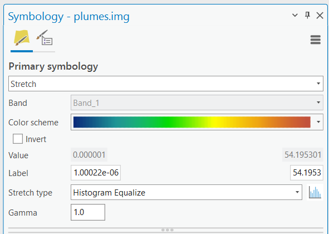Click the Color scheme label
This screenshot has width=329, height=234.
[33, 123]
